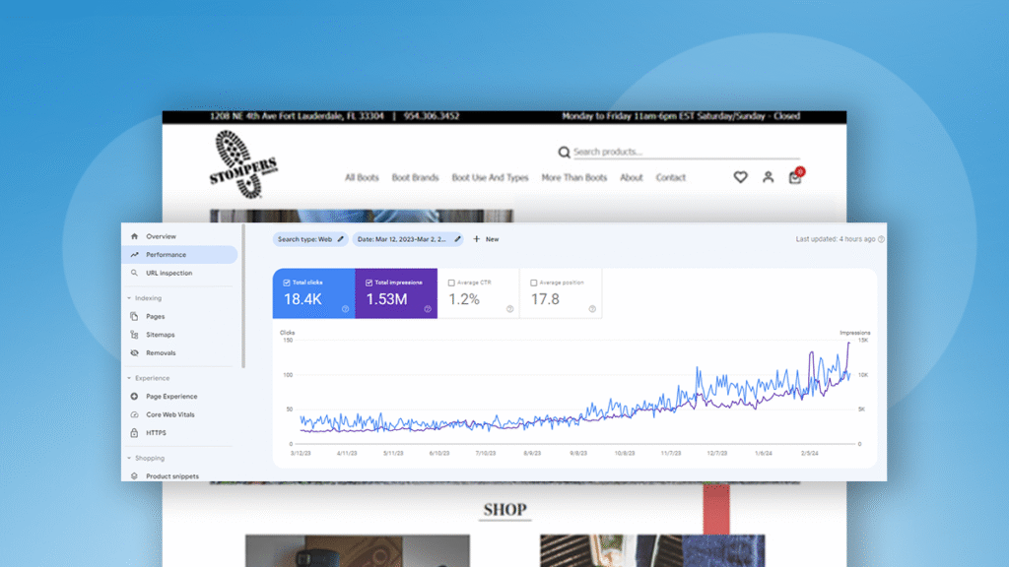Click the Stompers boot print logo
Image resolution: width=1009 pixels, height=567 pixels.
[x=244, y=164]
